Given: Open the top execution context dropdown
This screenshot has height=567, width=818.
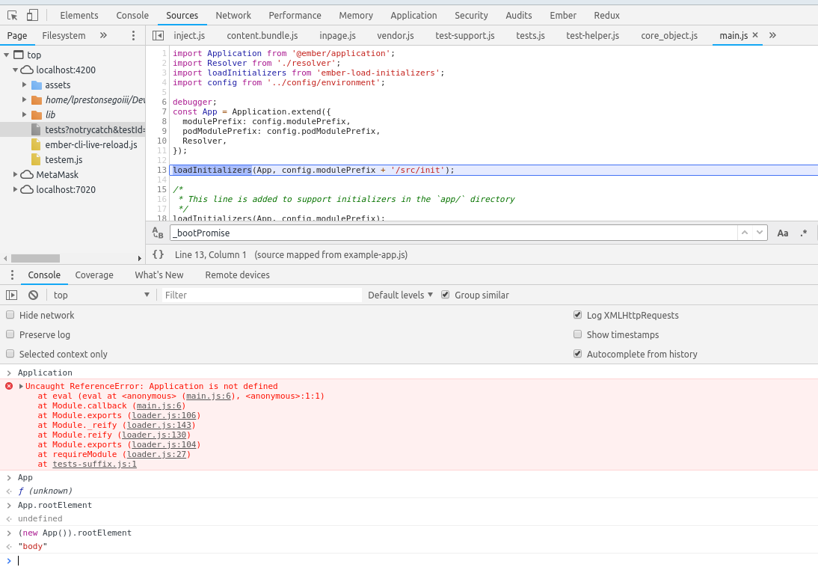Looking at the screenshot, I should click(101, 295).
